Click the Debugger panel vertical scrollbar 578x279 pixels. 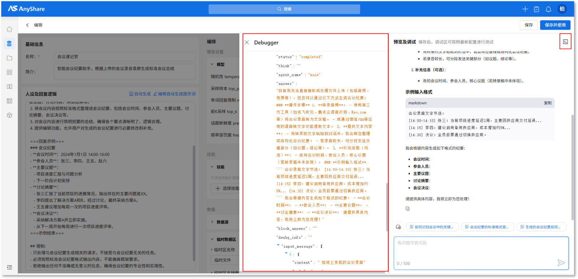[387, 208]
